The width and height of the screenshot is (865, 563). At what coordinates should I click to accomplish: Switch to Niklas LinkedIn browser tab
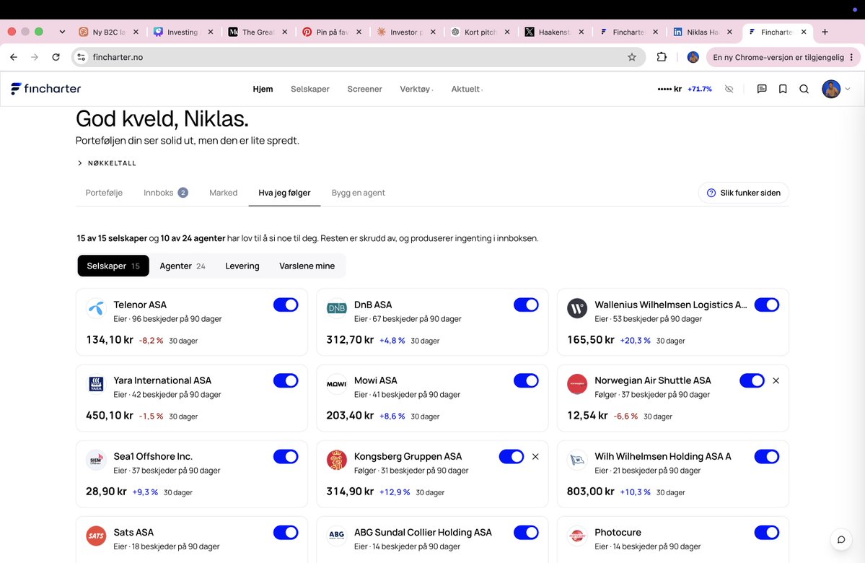point(703,32)
